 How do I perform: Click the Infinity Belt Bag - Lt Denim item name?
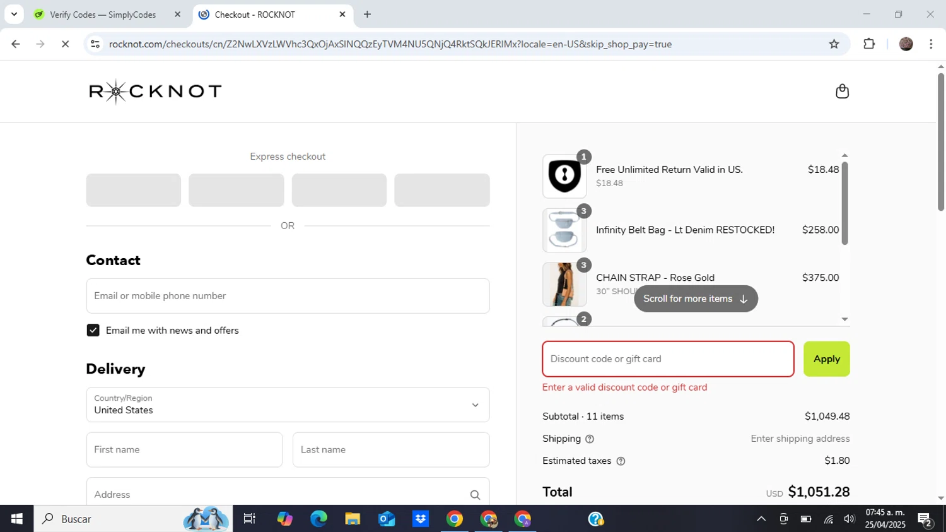pos(685,230)
